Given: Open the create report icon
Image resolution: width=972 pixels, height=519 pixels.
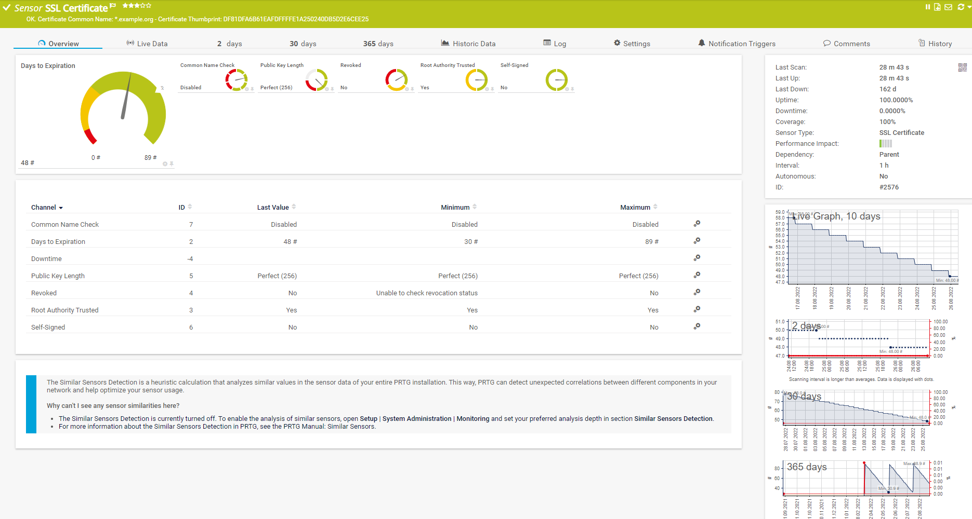Looking at the screenshot, I should tap(937, 7).
